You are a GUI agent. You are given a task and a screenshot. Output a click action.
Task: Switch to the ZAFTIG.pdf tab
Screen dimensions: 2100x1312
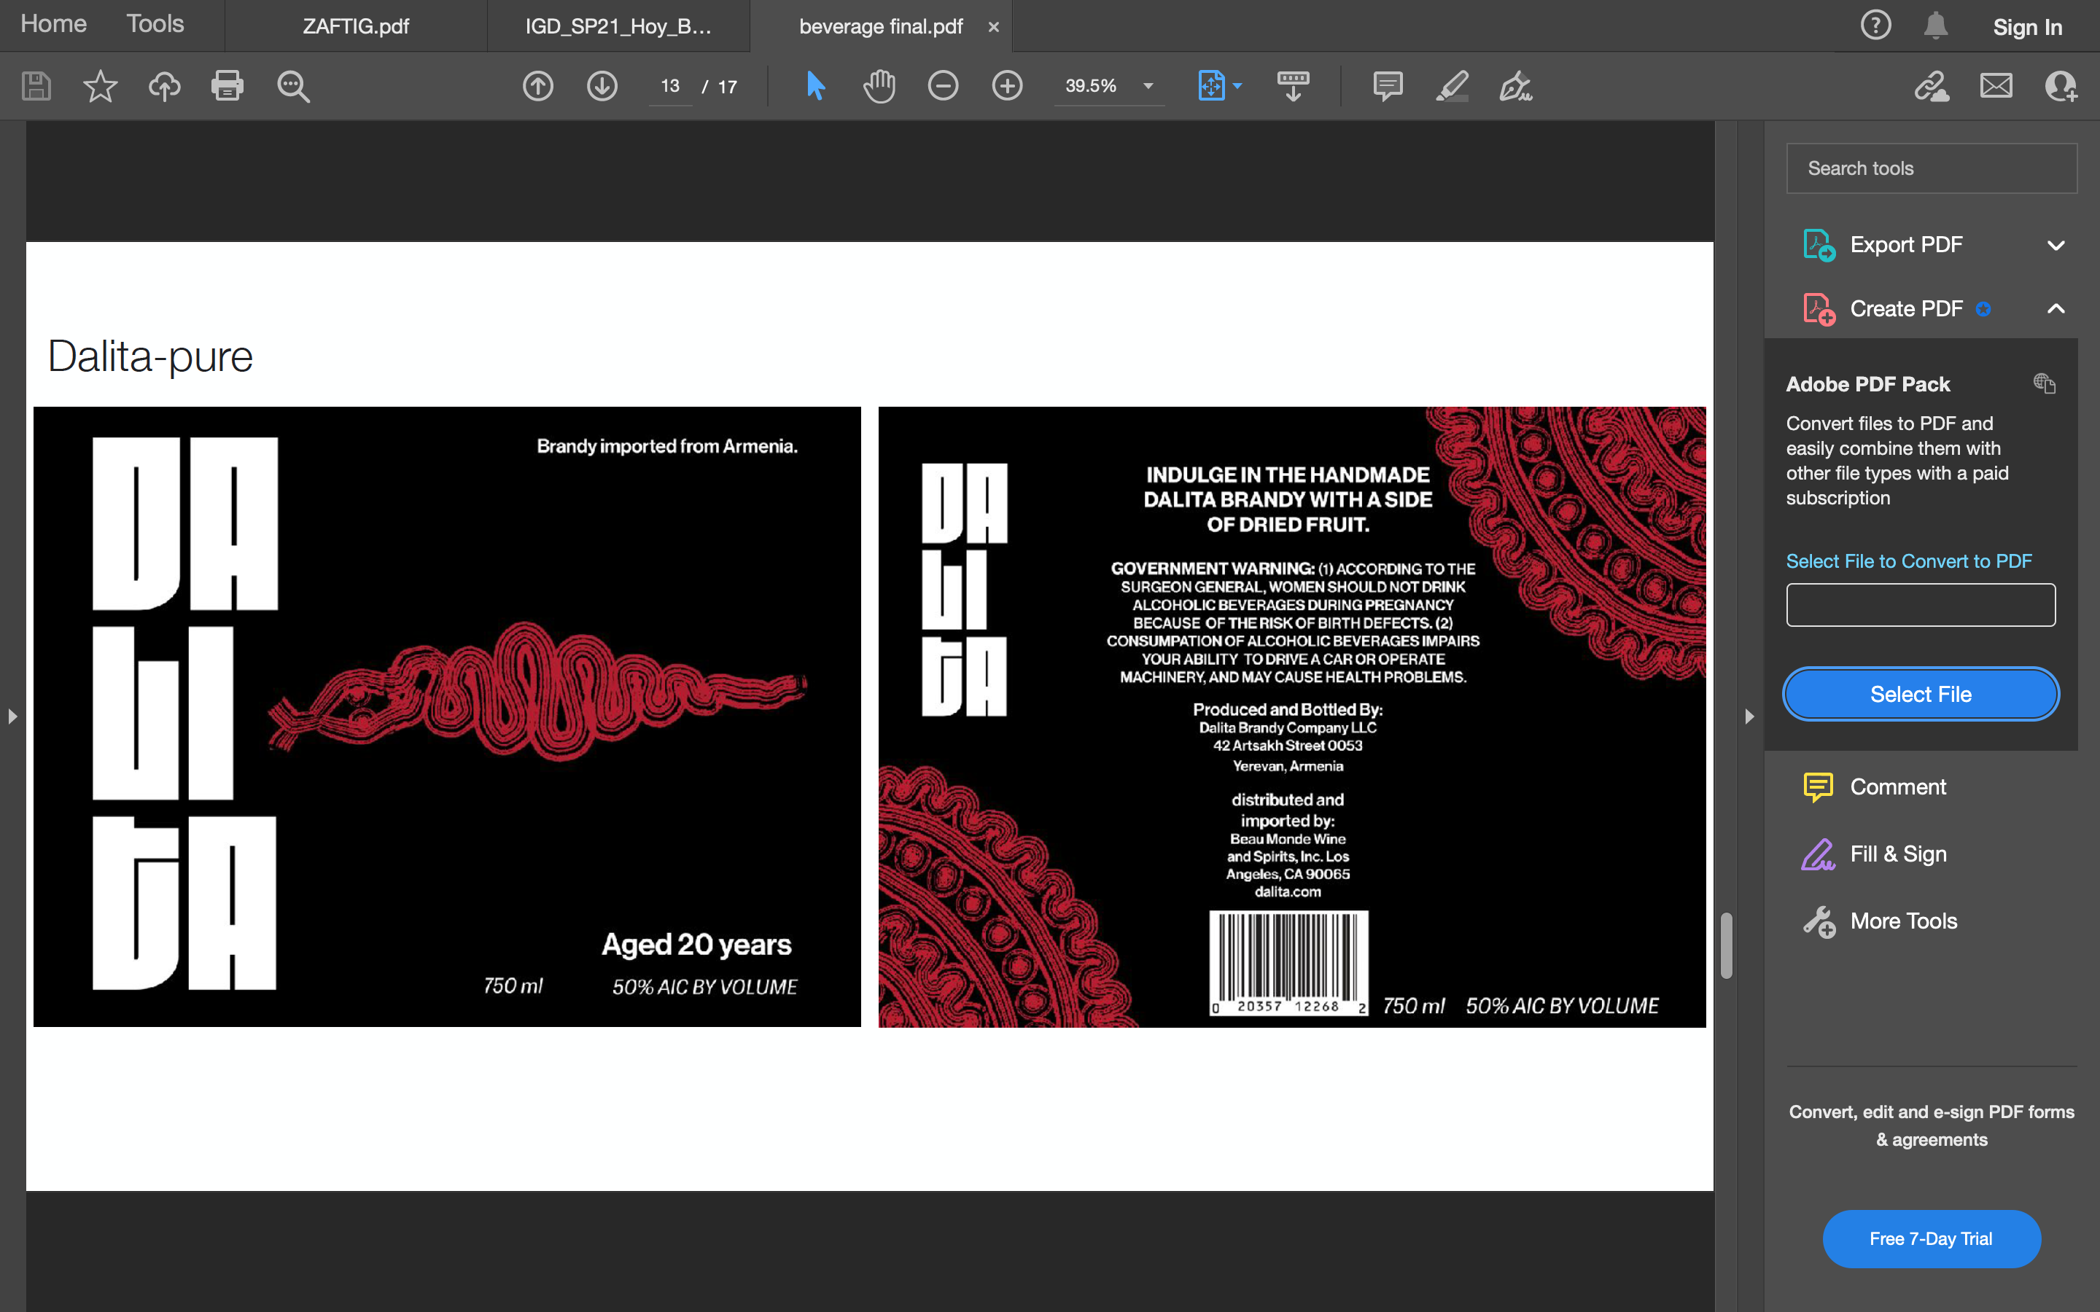click(356, 26)
